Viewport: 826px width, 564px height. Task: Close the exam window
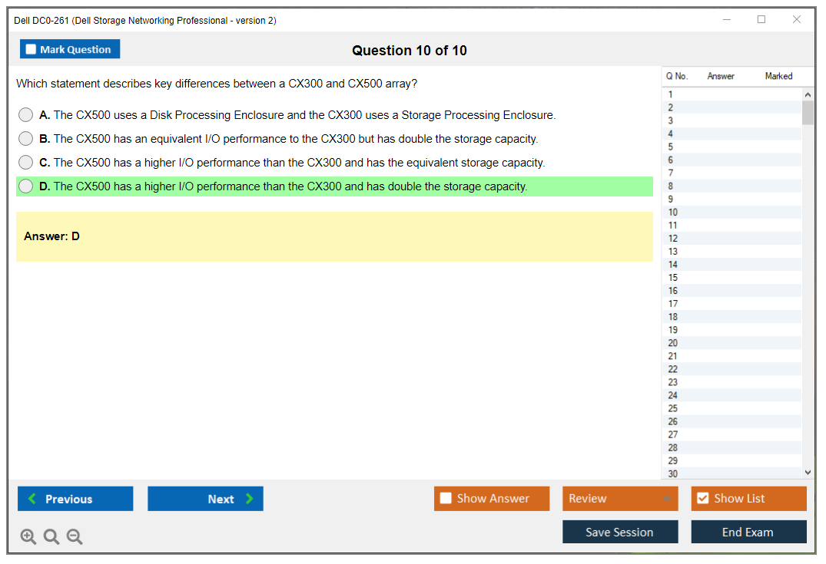pyautogui.click(x=797, y=20)
